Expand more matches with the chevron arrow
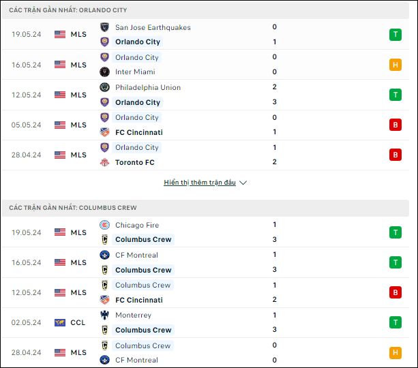Image resolution: width=418 pixels, height=368 pixels. (243, 183)
